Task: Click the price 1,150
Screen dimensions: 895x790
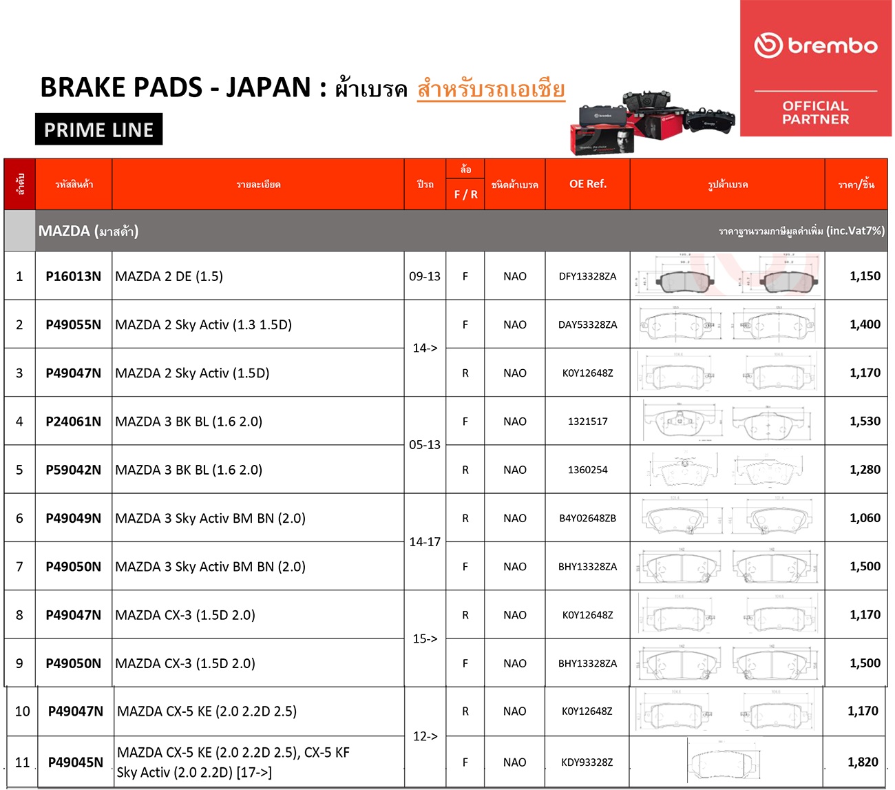Action: coord(865,276)
